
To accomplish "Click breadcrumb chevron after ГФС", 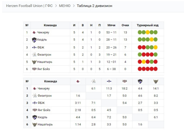I will (x=56, y=6).
